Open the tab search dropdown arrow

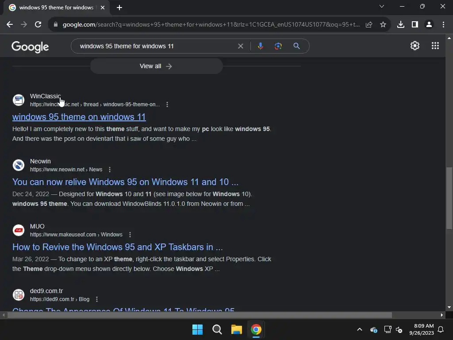pos(382,6)
